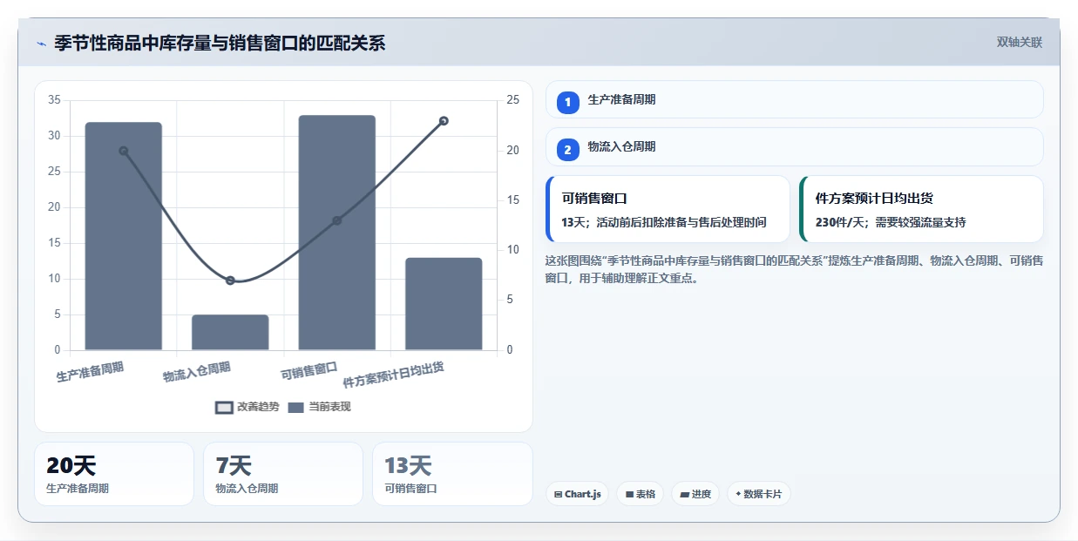The image size is (1078, 541).
Task: Click the trend line point above 可销售窗口
Action: click(337, 220)
